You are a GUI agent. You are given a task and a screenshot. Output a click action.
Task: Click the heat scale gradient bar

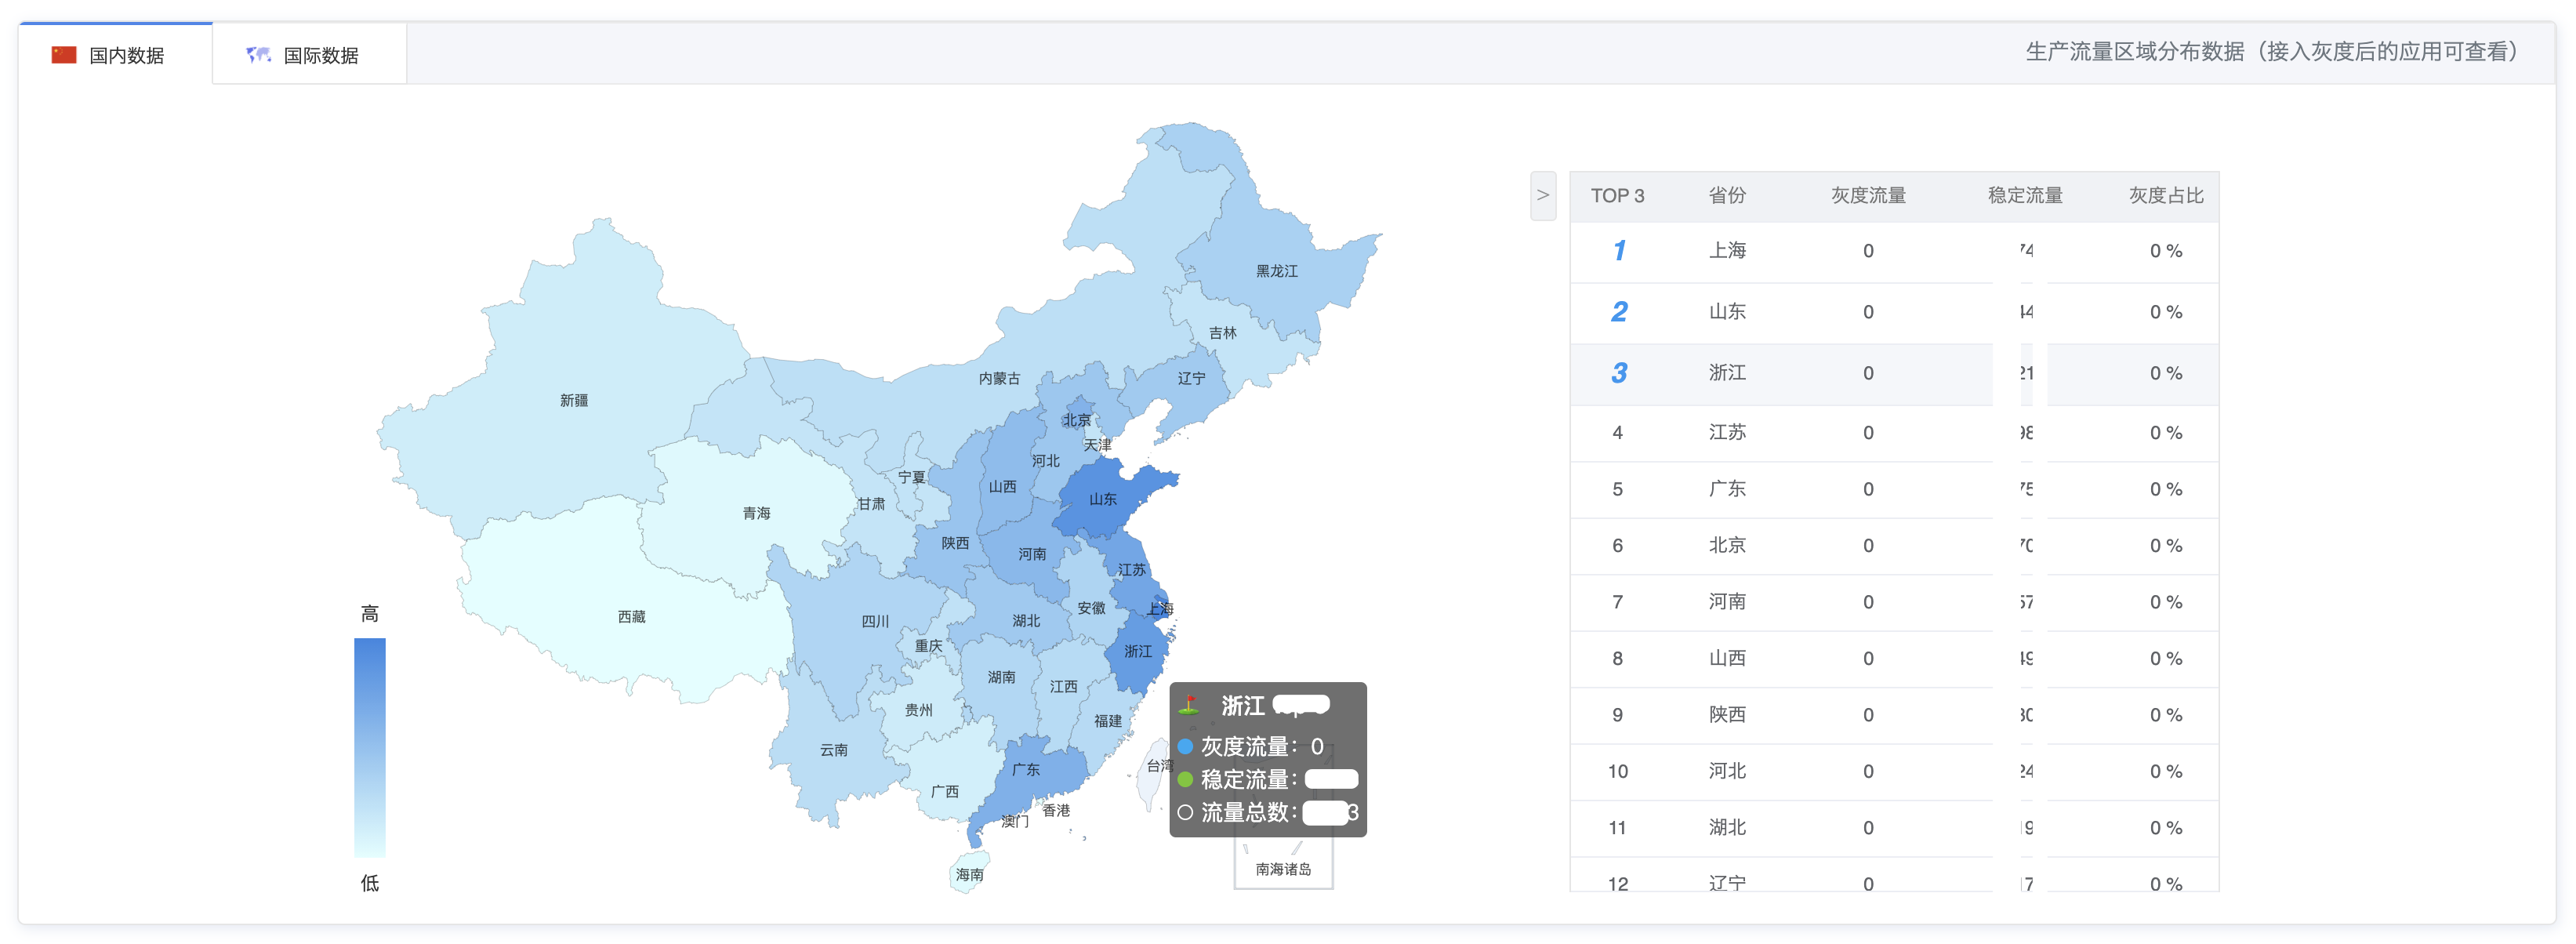click(370, 748)
